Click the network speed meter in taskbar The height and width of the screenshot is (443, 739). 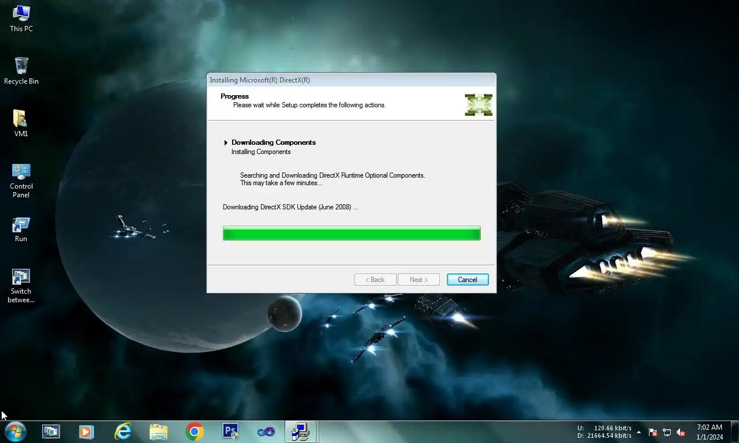[x=604, y=432]
